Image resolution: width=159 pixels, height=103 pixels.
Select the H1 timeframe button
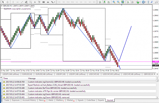[77, 2]
